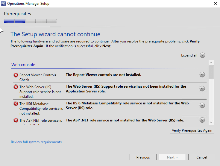The width and height of the screenshot is (220, 166).
Task: Expand the Web Server (IIS) Support details
Action: tap(202, 89)
